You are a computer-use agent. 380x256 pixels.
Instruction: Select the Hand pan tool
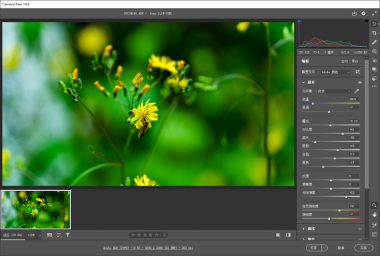click(375, 215)
